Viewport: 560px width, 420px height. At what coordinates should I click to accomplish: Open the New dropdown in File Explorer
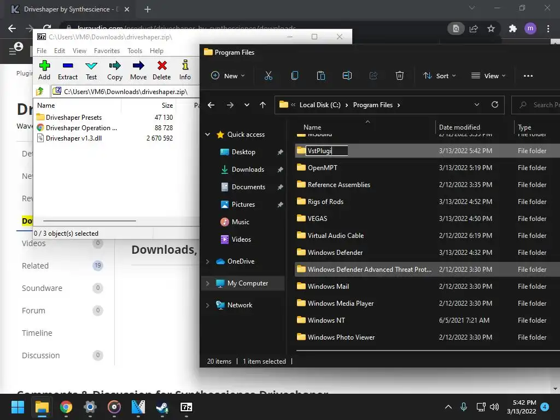[x=228, y=75]
